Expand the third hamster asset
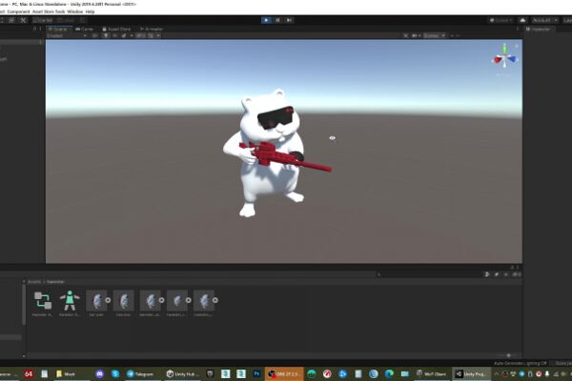This screenshot has width=572, height=381. pyautogui.click(x=162, y=300)
